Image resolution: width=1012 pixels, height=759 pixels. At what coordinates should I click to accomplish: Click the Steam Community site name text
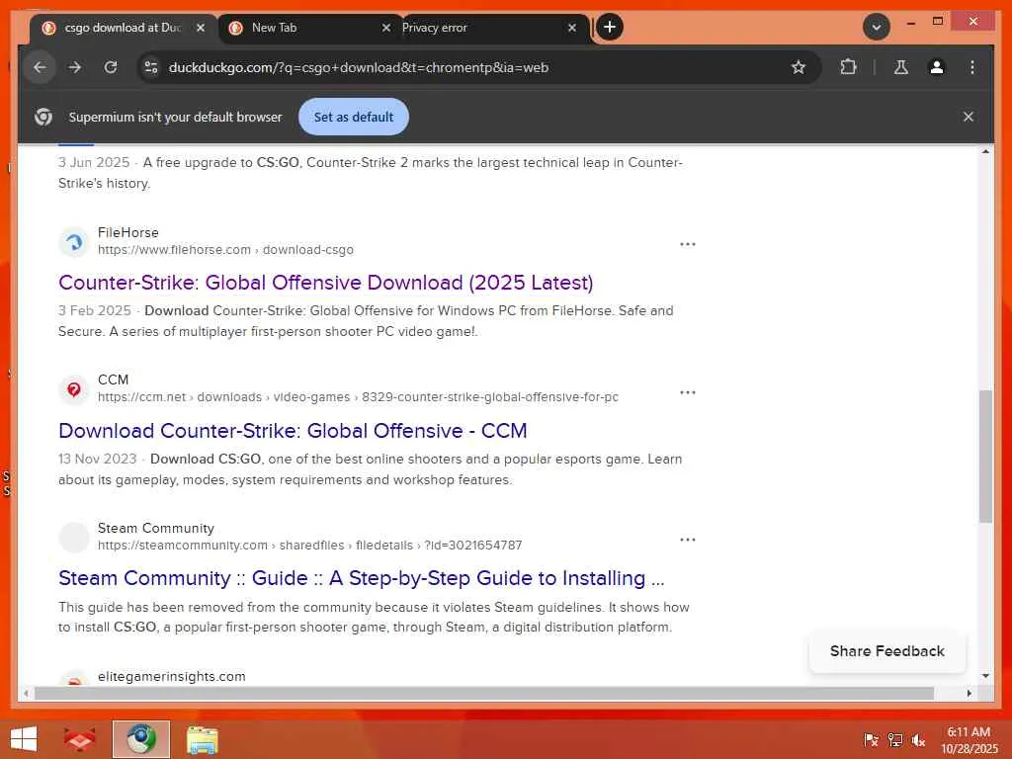pyautogui.click(x=155, y=528)
